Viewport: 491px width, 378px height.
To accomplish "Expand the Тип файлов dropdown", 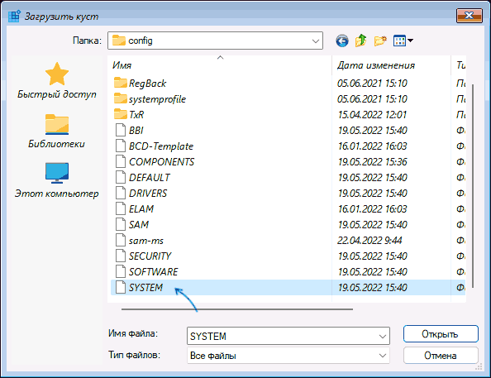I will [383, 356].
